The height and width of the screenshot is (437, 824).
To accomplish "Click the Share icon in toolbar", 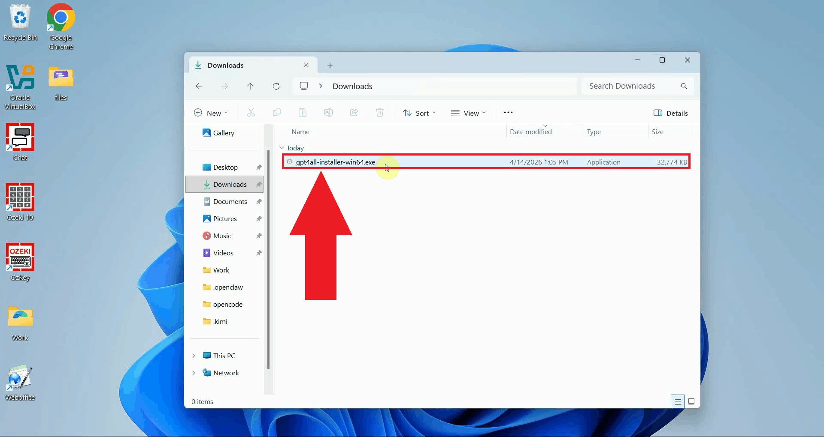I will pyautogui.click(x=354, y=113).
